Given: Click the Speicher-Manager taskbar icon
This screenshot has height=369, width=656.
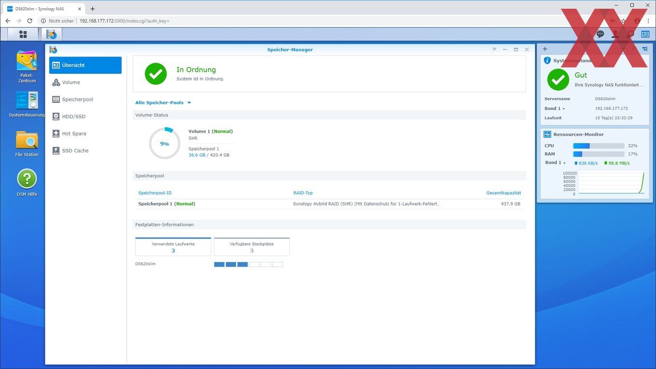Looking at the screenshot, I should [x=51, y=34].
